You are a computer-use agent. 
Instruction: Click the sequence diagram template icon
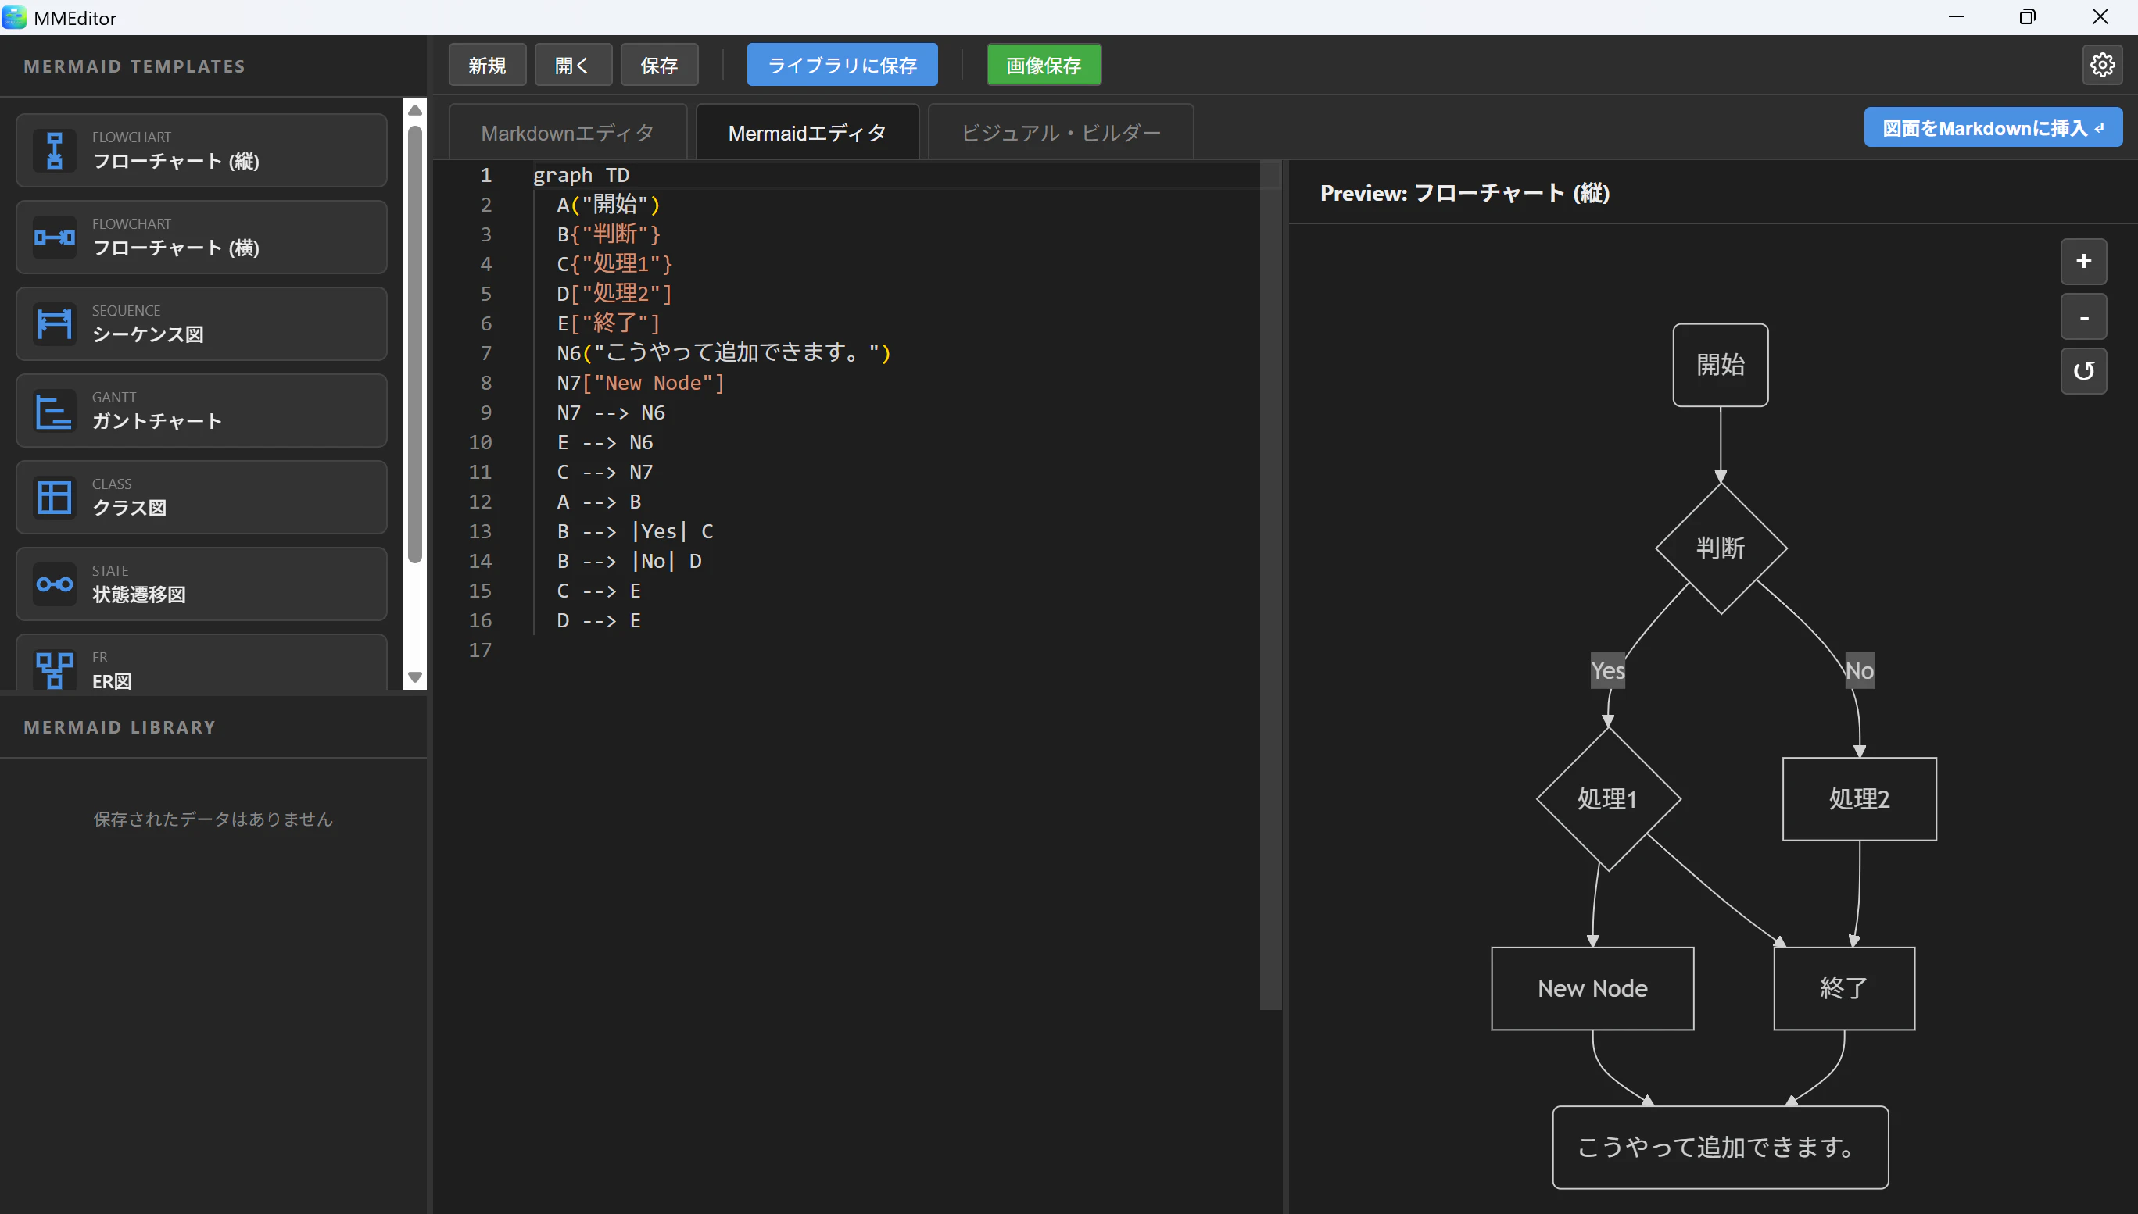(x=54, y=324)
